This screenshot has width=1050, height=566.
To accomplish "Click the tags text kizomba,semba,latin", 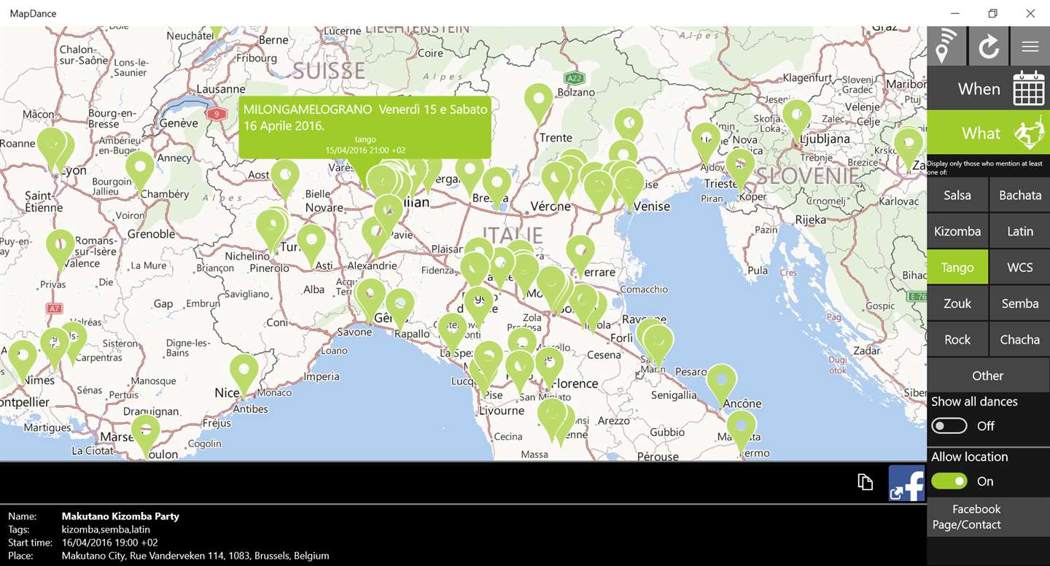I will pos(106,529).
